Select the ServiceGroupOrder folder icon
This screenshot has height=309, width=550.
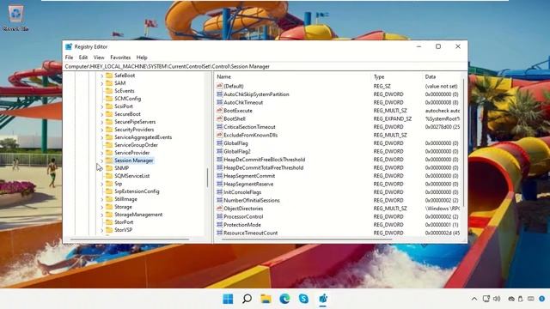click(x=109, y=145)
